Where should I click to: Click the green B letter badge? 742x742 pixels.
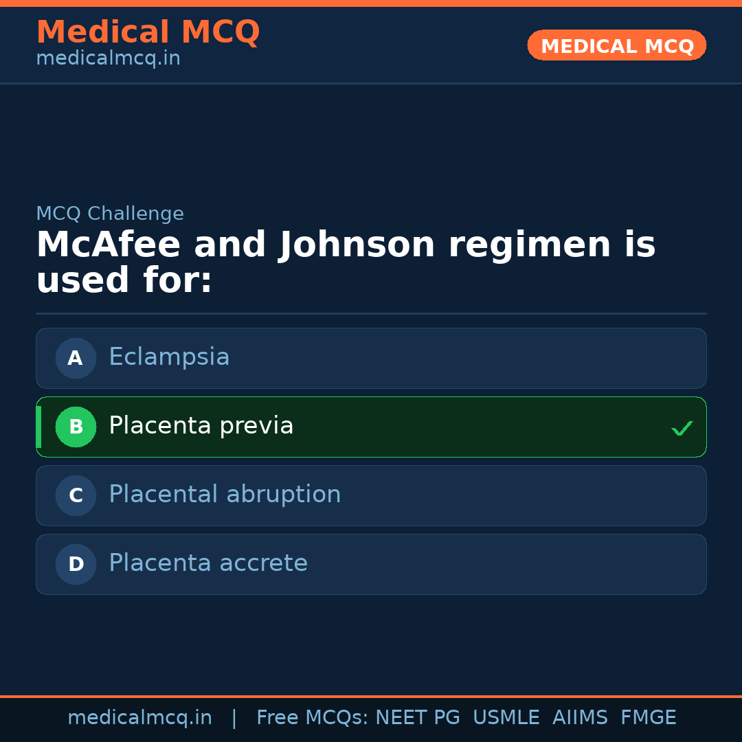76,427
